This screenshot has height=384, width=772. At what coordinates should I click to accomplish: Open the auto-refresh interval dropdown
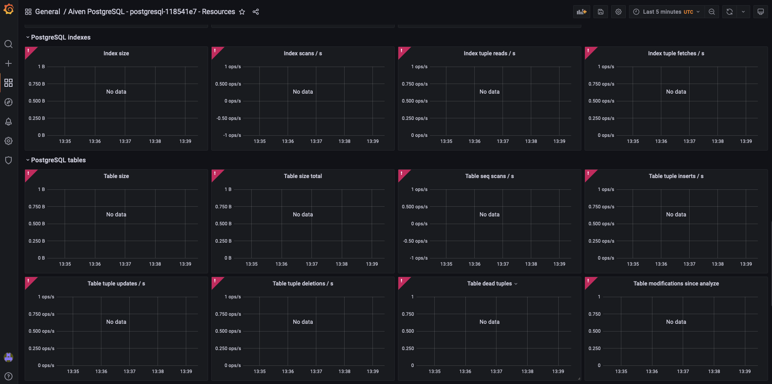[x=743, y=11]
